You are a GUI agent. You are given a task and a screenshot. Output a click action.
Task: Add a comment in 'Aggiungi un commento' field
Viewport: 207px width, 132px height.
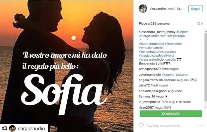coord(164,125)
